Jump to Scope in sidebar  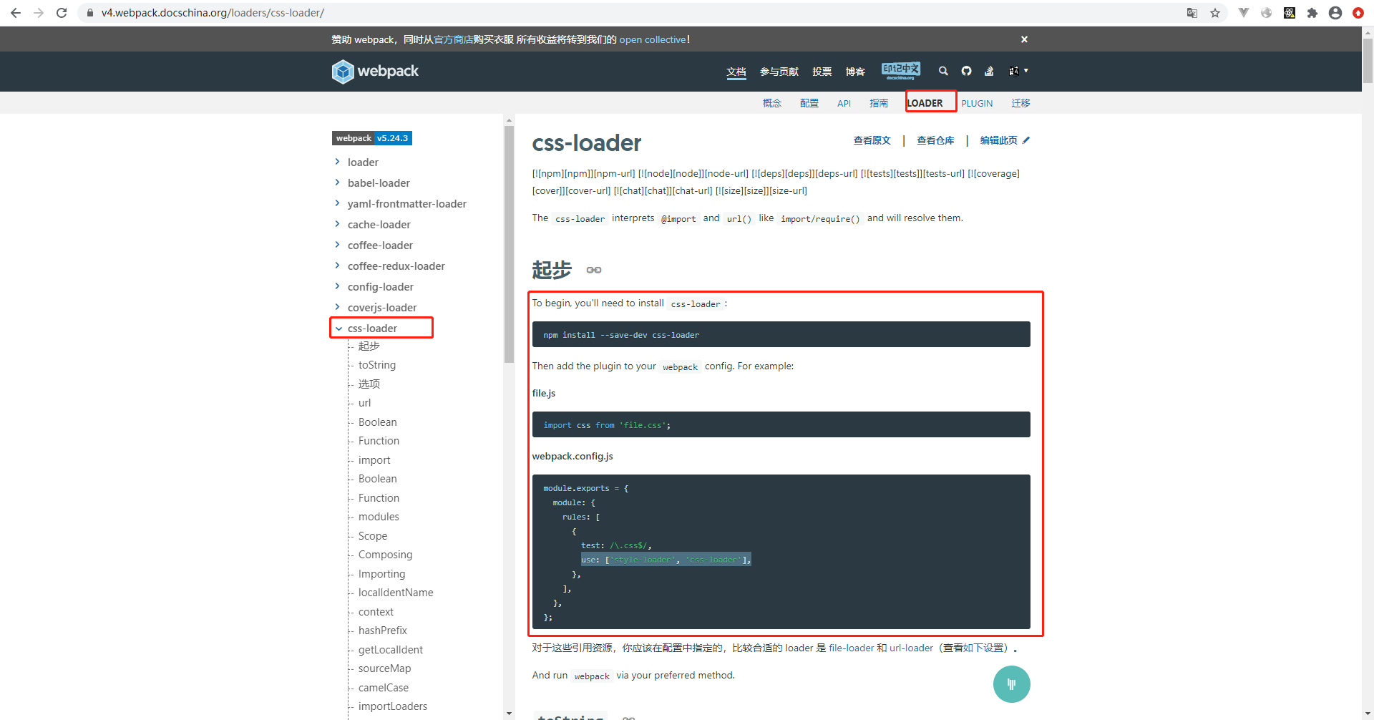click(x=373, y=536)
